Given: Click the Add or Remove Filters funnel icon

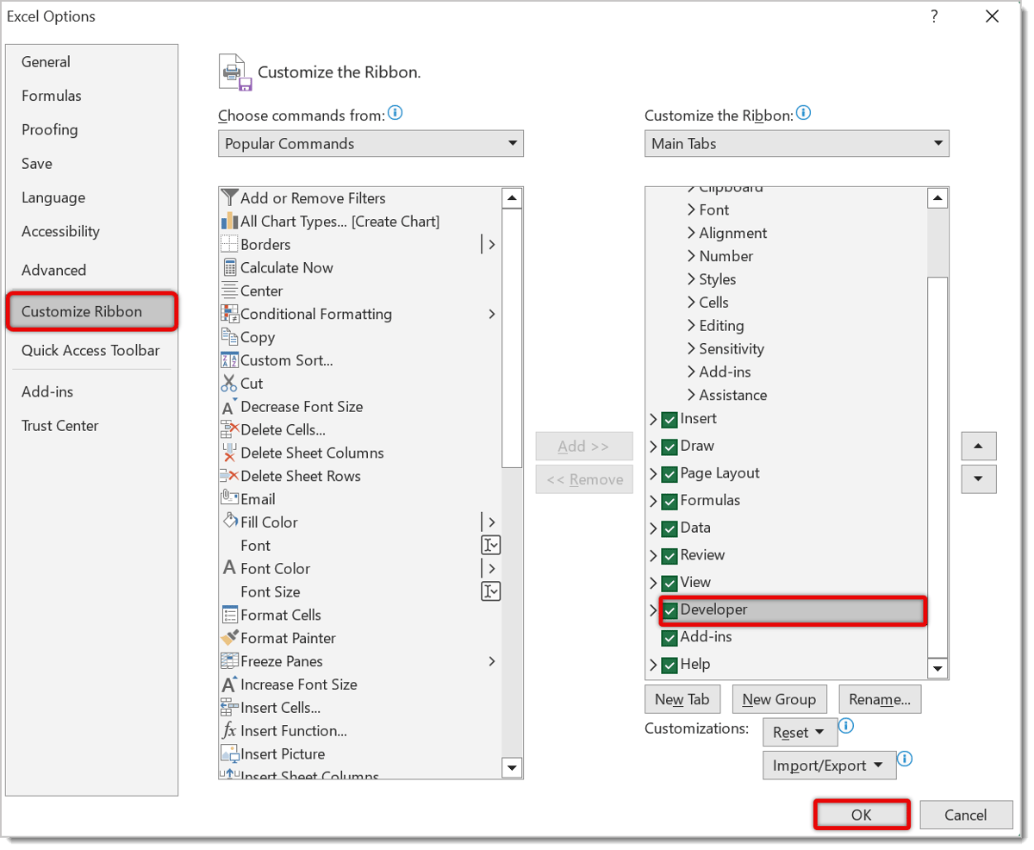Looking at the screenshot, I should (229, 198).
